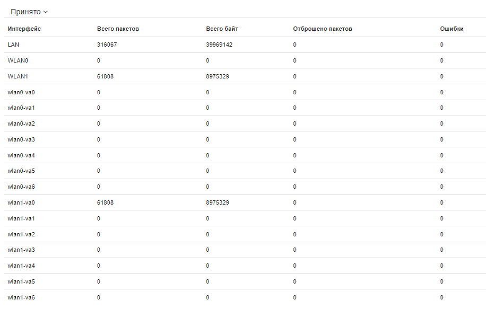Select the WLAN1 interface name
Image resolution: width=486 pixels, height=318 pixels.
[x=18, y=76]
